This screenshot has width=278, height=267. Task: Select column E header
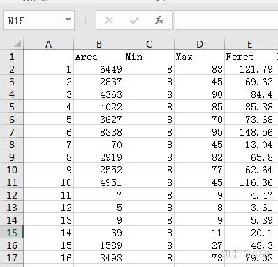(250, 44)
